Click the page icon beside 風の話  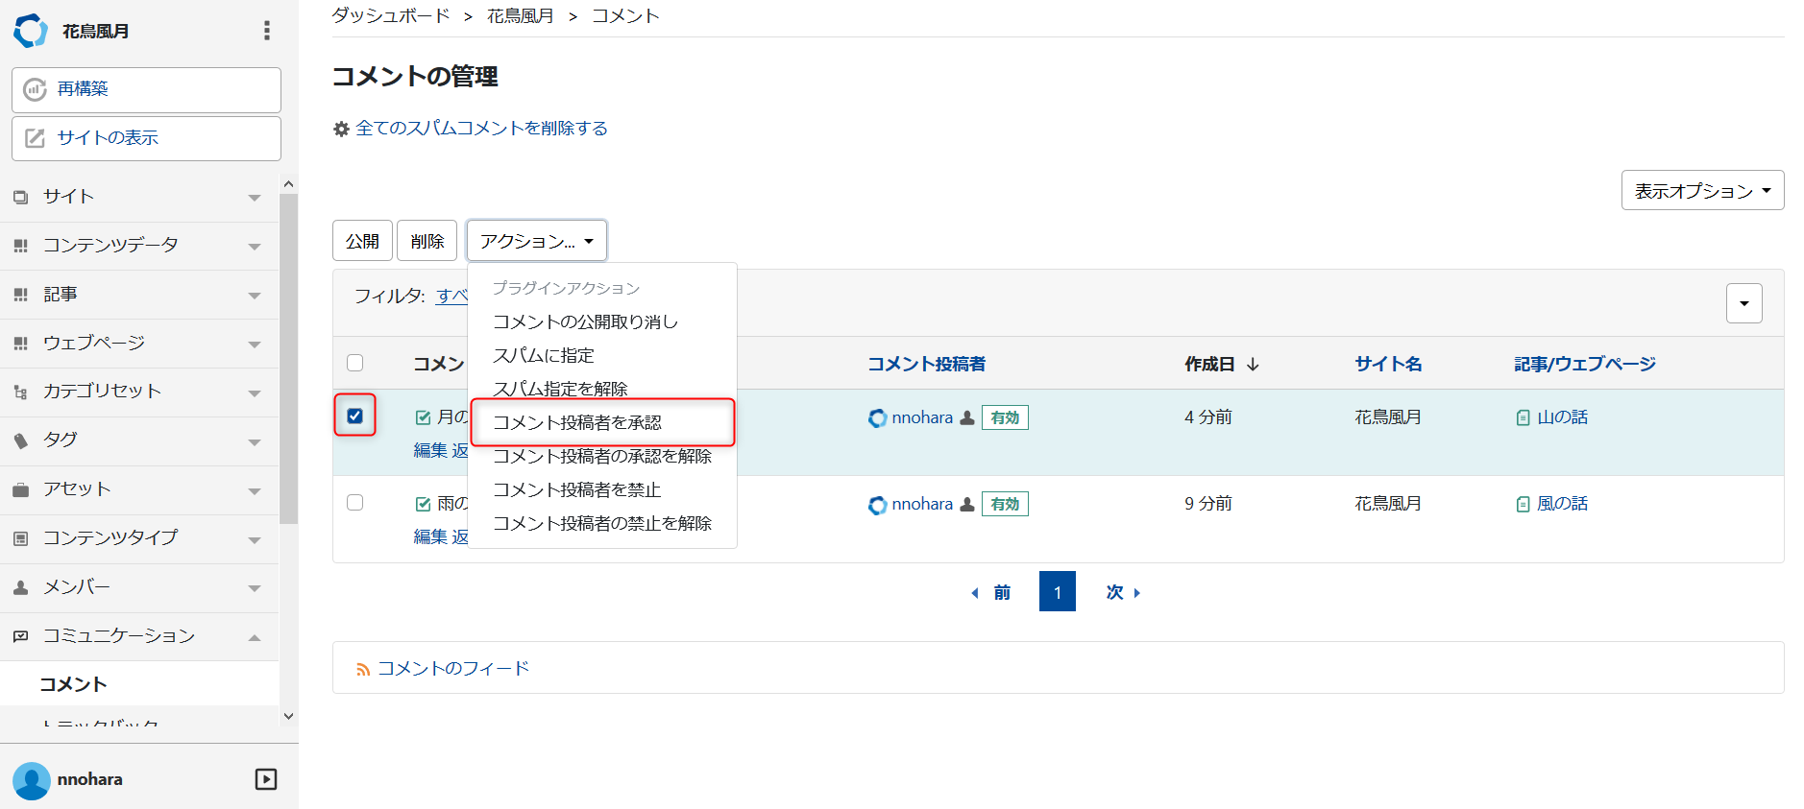pyautogui.click(x=1523, y=504)
